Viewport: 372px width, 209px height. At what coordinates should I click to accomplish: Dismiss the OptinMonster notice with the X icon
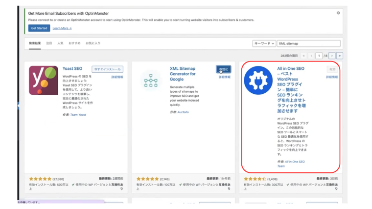point(338,13)
